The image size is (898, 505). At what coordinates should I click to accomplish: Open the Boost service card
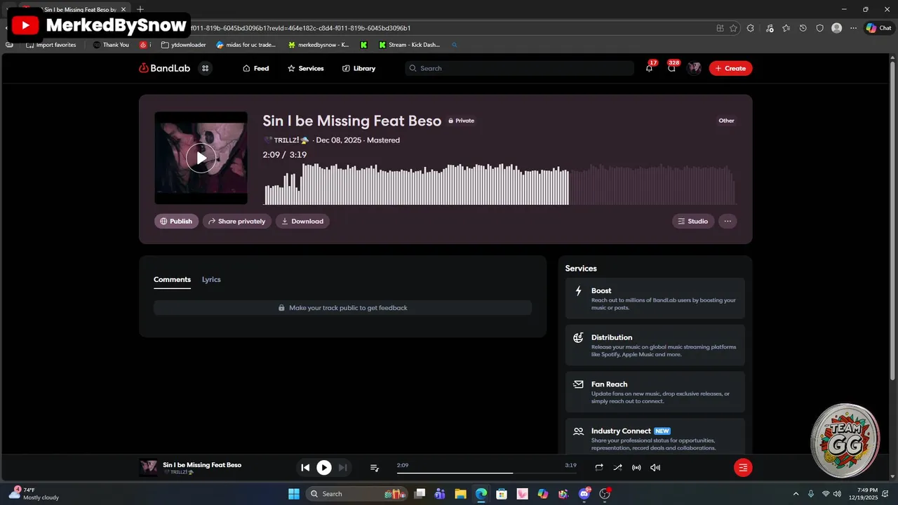click(655, 299)
